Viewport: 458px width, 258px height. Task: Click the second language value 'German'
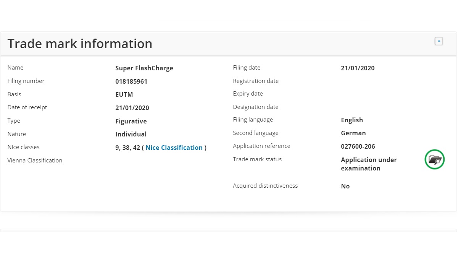tap(353, 133)
